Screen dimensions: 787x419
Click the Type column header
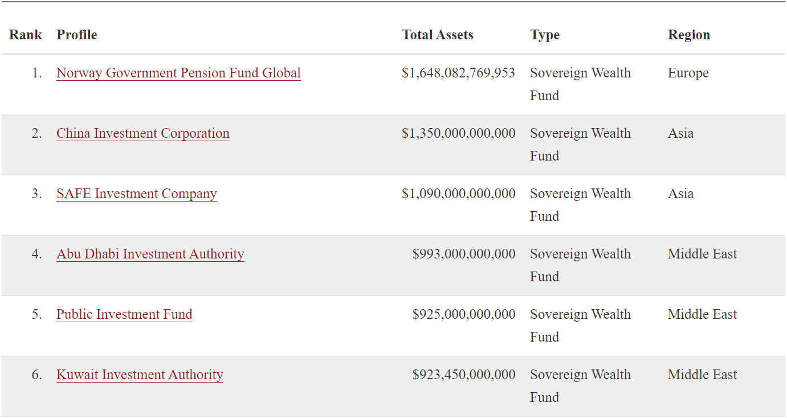545,35
